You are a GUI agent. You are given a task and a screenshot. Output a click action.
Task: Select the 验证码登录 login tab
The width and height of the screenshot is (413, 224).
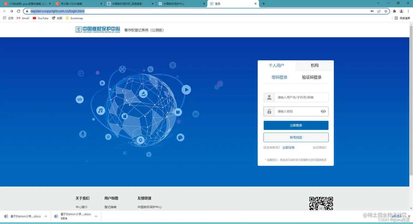[x=312, y=77]
